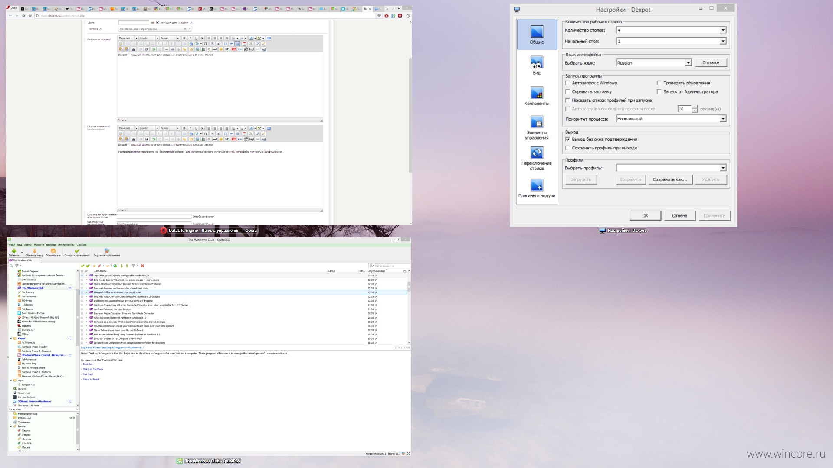Open Приоритет процесса dropdown

coord(671,119)
